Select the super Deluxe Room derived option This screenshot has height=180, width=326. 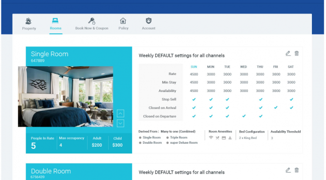pyautogui.click(x=182, y=143)
